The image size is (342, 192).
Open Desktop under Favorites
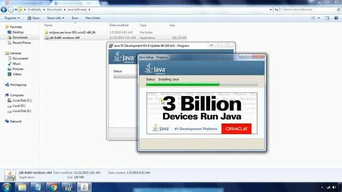(15, 32)
